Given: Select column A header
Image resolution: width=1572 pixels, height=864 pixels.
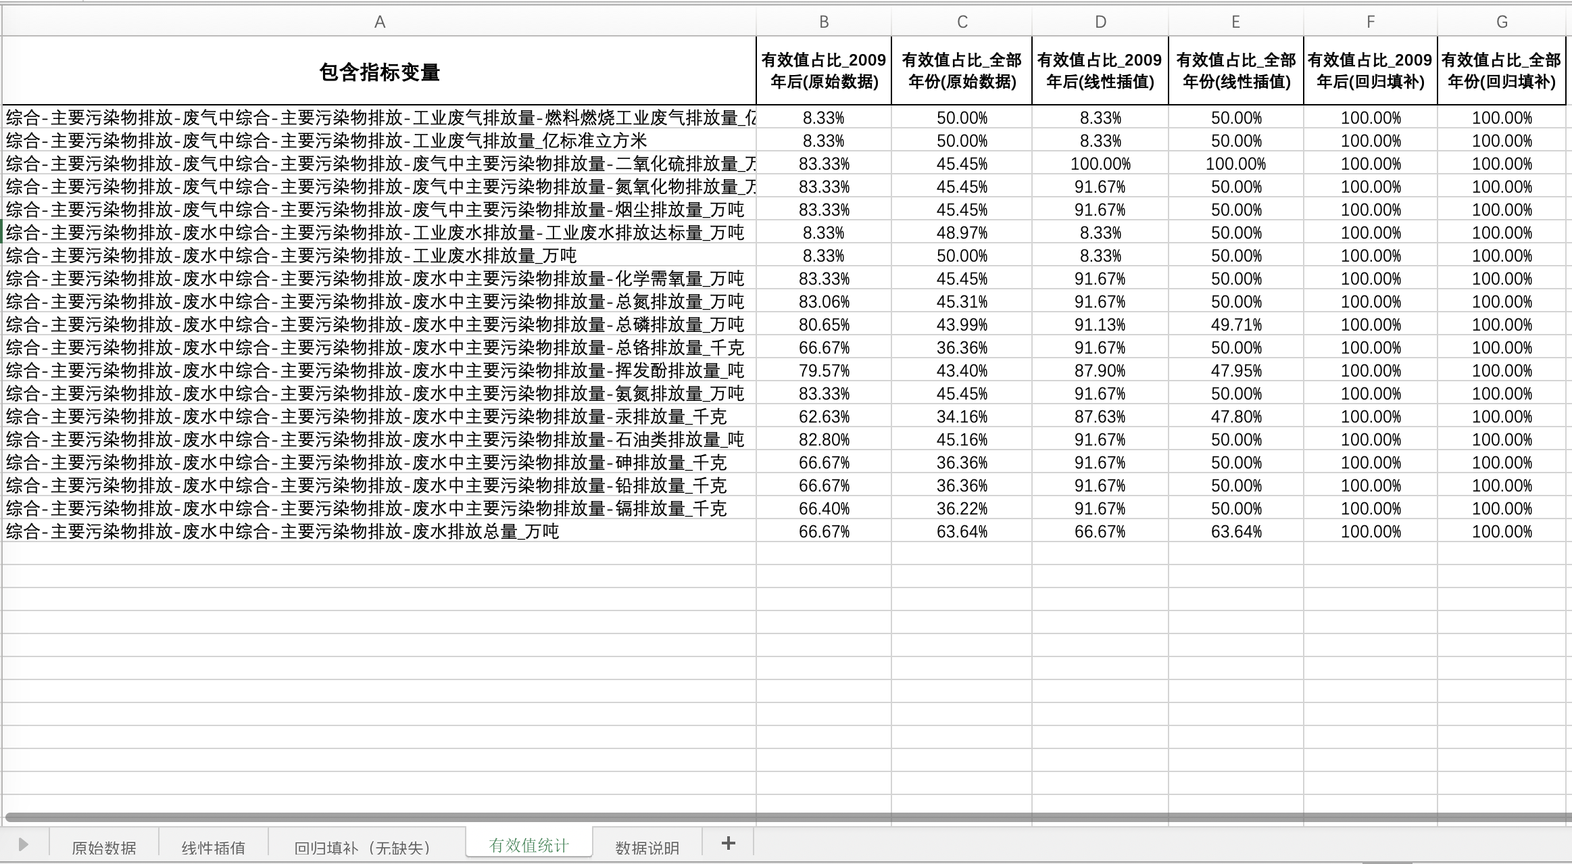Looking at the screenshot, I should pyautogui.click(x=379, y=22).
